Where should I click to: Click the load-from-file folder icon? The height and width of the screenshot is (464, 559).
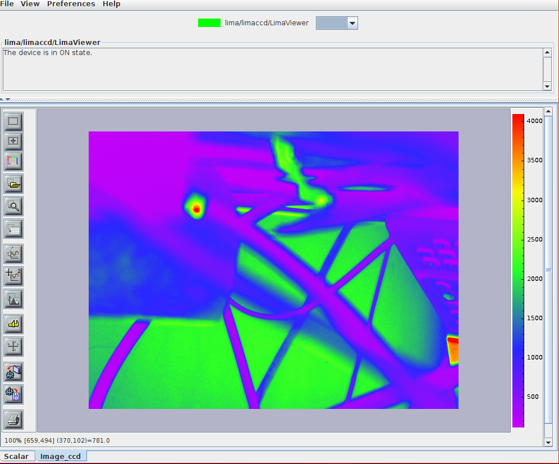pyautogui.click(x=13, y=183)
